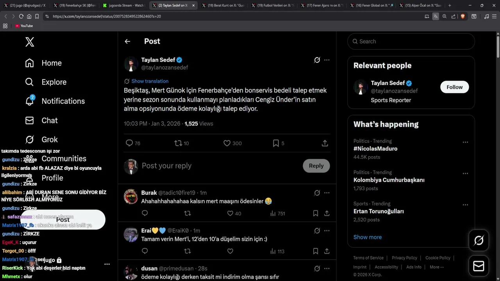The width and height of the screenshot is (500, 281).
Task: Go back using the Post header arrow
Action: coord(127,41)
